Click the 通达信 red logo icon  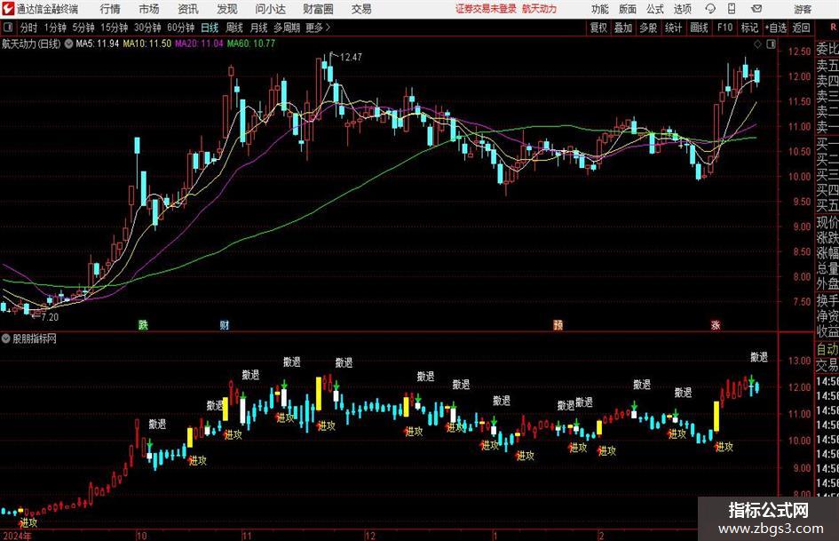[x=8, y=9]
